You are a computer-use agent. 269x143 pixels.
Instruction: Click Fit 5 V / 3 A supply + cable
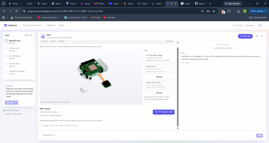164,112
